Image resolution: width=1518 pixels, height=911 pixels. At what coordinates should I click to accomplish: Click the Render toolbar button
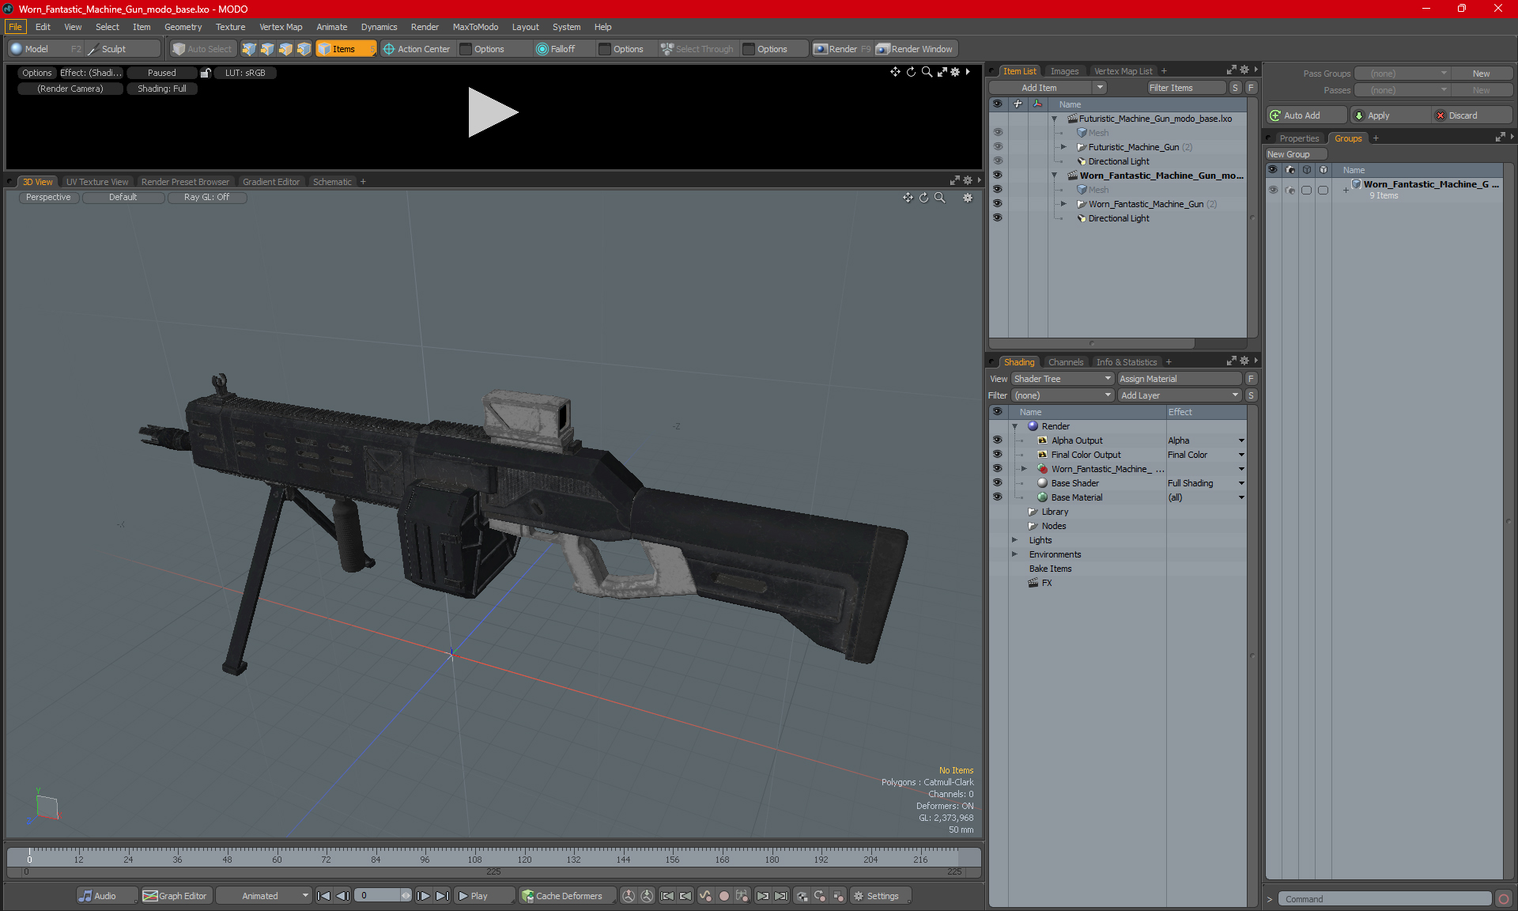click(x=842, y=49)
